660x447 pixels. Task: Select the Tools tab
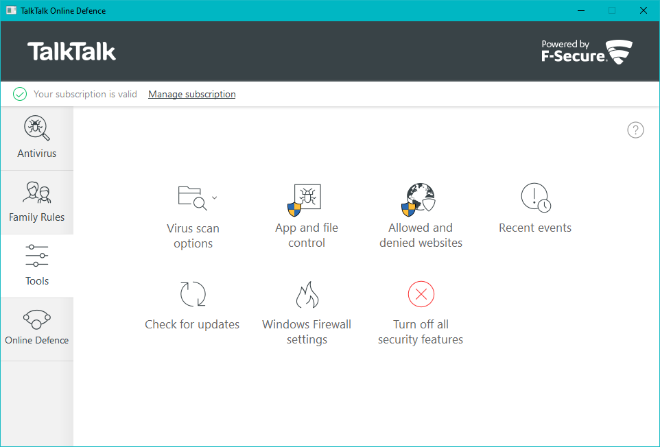[x=37, y=266]
